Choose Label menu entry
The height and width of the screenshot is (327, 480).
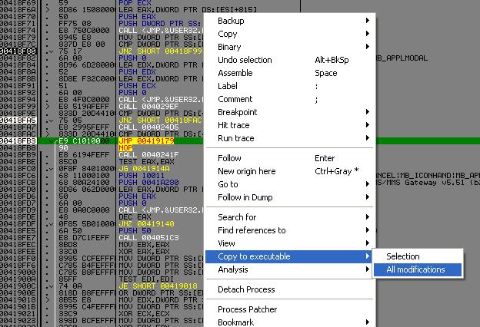tap(289, 86)
